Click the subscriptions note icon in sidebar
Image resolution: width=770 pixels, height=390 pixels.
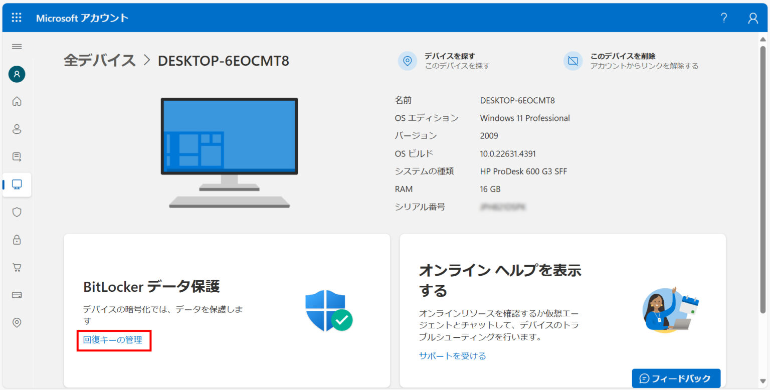click(17, 156)
